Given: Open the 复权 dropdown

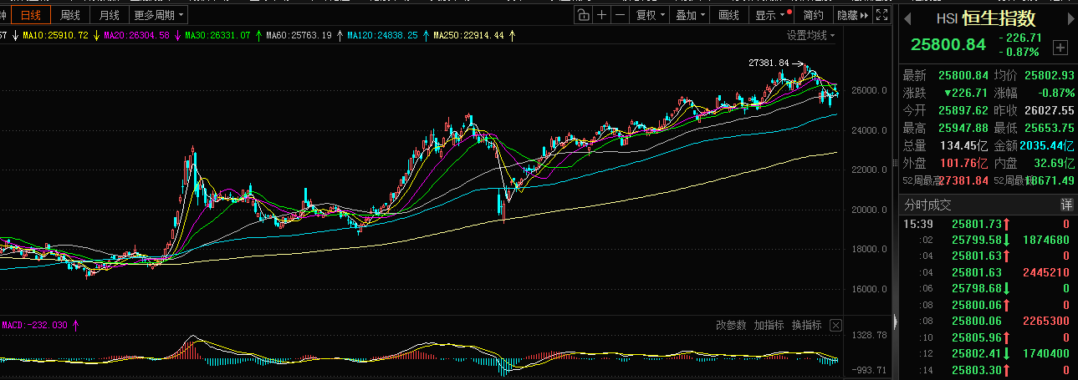Looking at the screenshot, I should (x=650, y=15).
